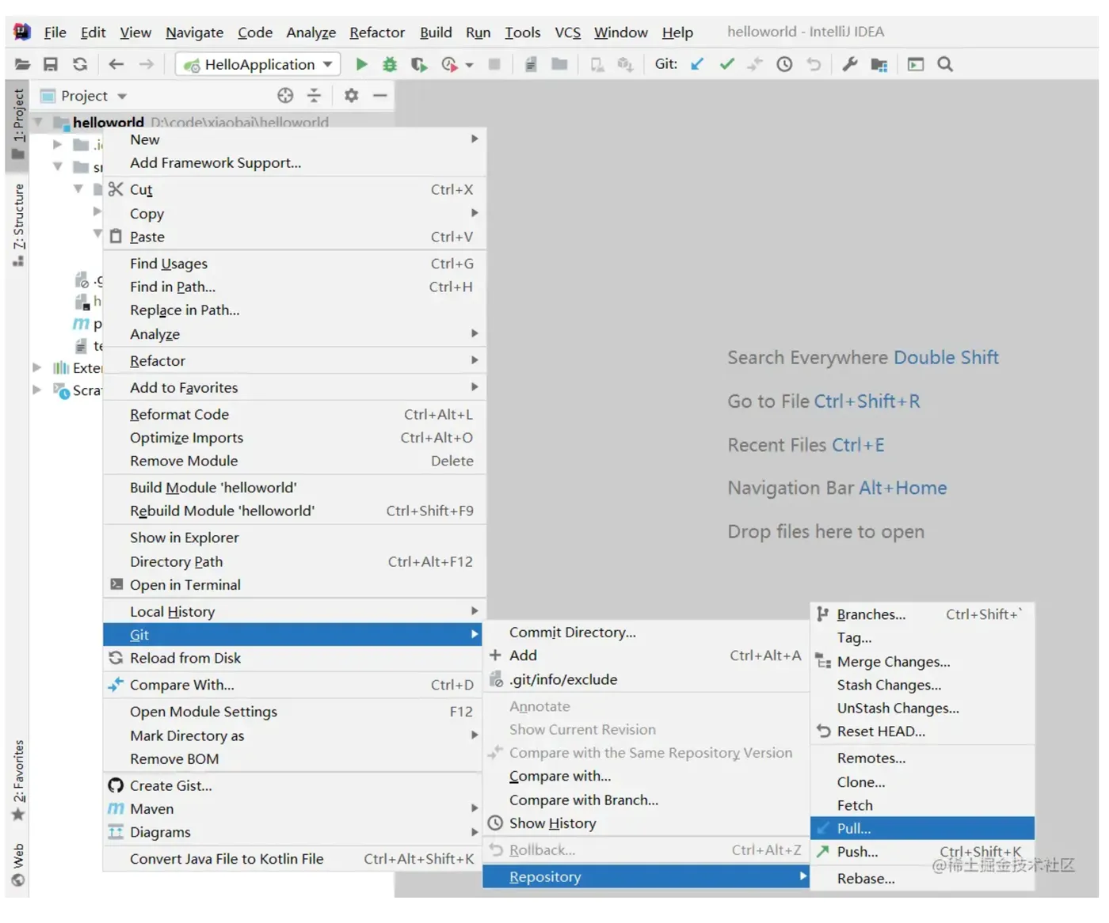1109x923 pixels.
Task: Choose Show History in Git submenu
Action: click(x=646, y=823)
